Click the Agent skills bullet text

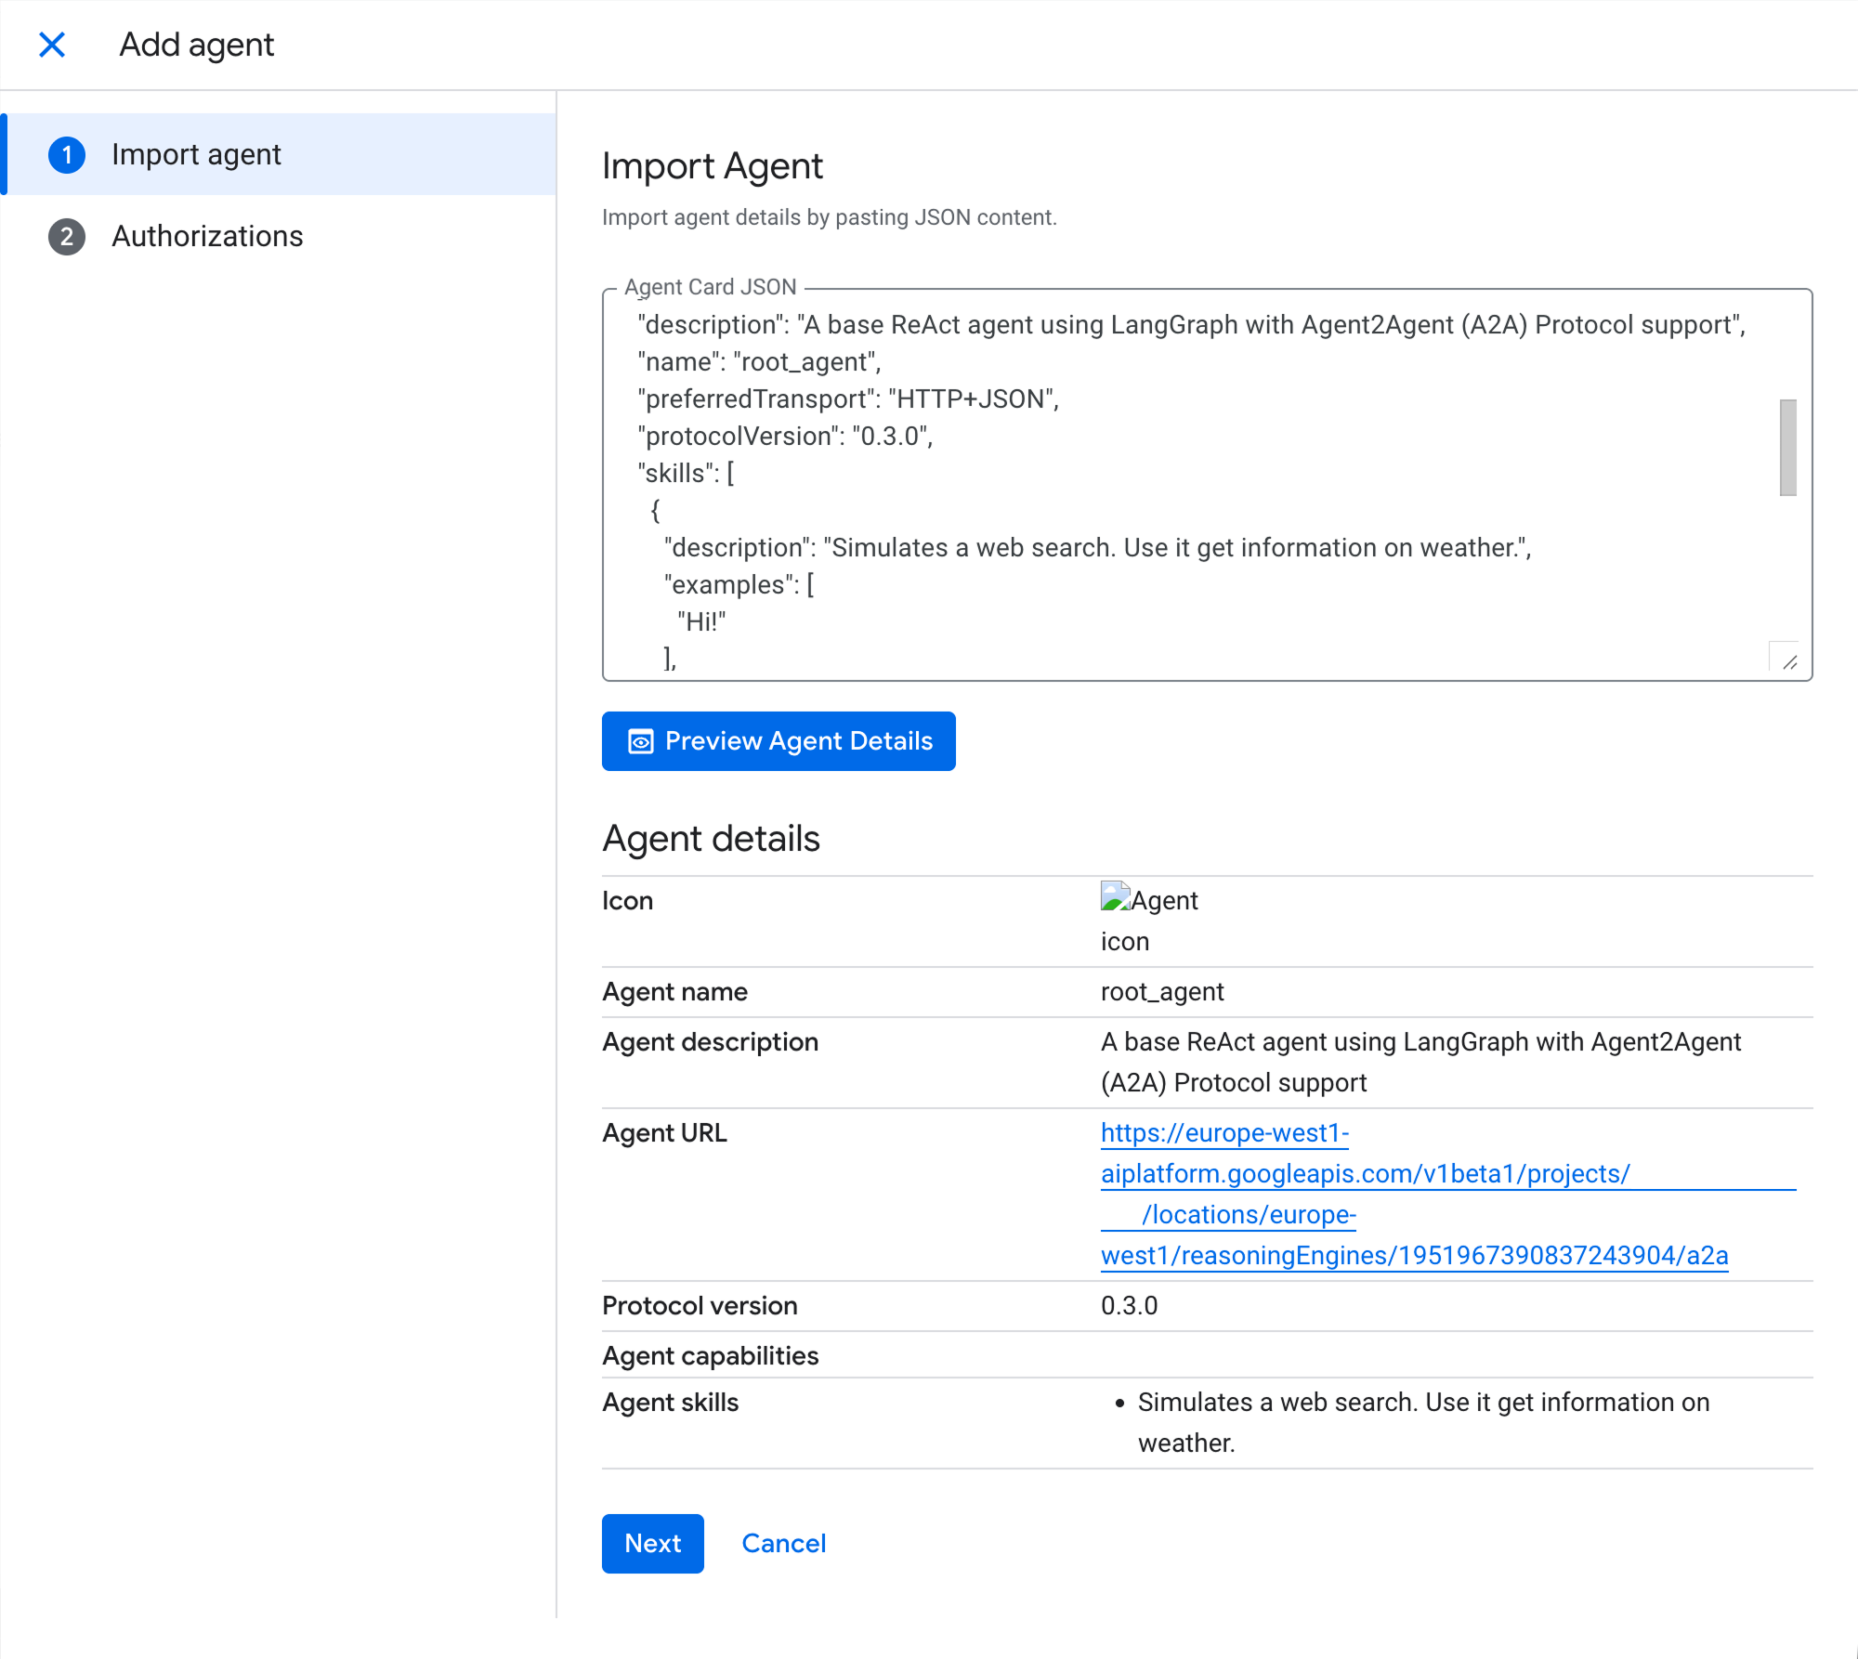pos(1422,1403)
